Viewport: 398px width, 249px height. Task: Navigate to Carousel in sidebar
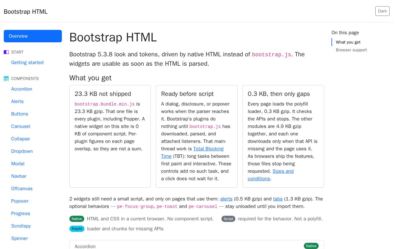click(21, 126)
